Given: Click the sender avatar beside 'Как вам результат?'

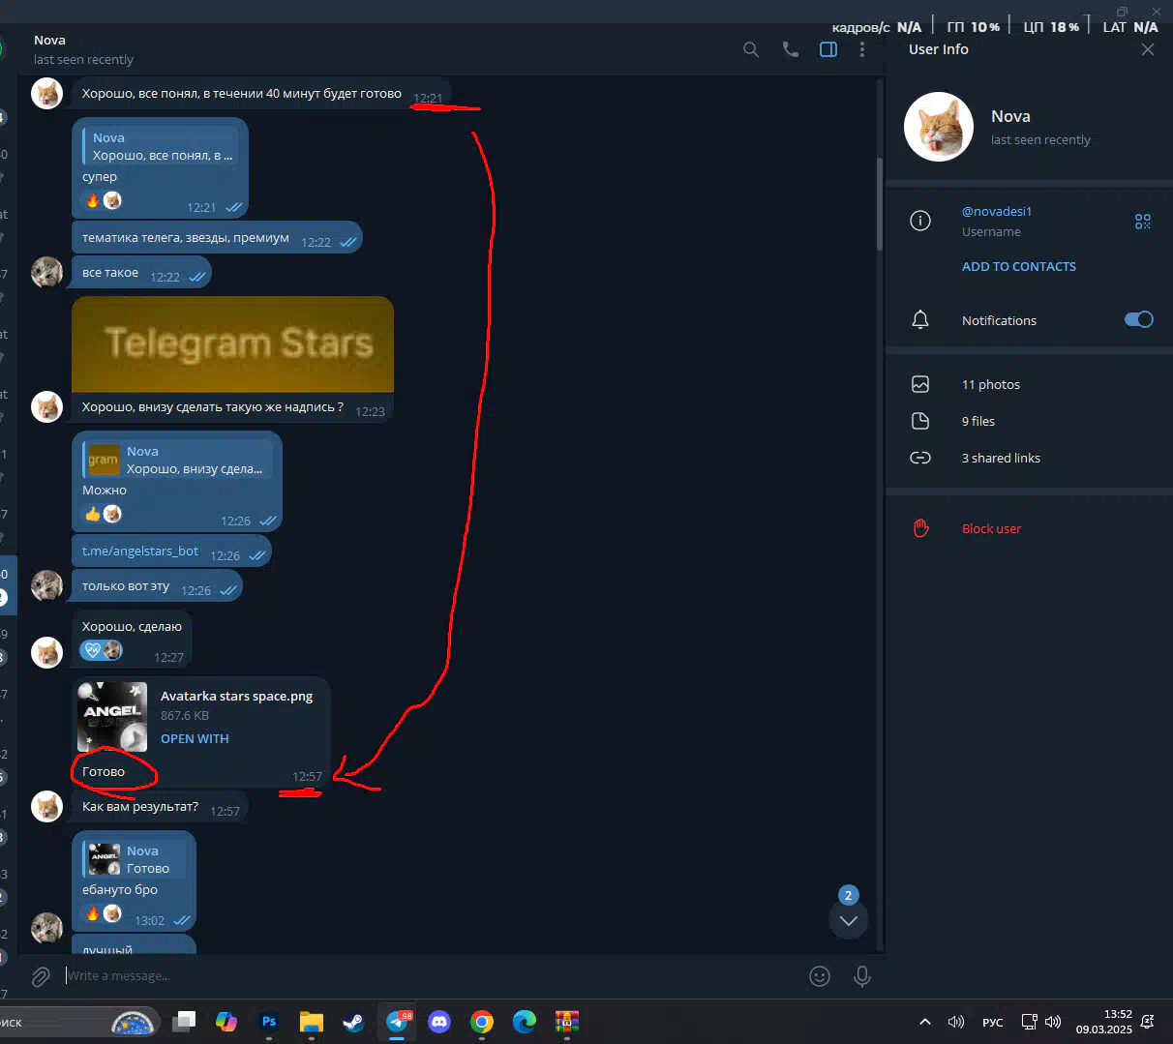Looking at the screenshot, I should [x=46, y=806].
